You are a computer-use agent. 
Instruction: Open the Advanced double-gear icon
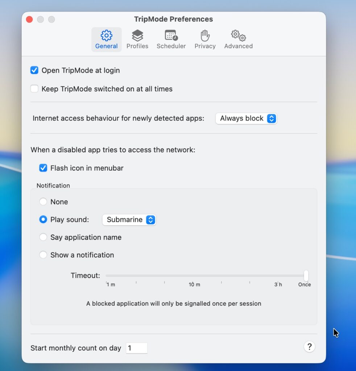click(238, 36)
